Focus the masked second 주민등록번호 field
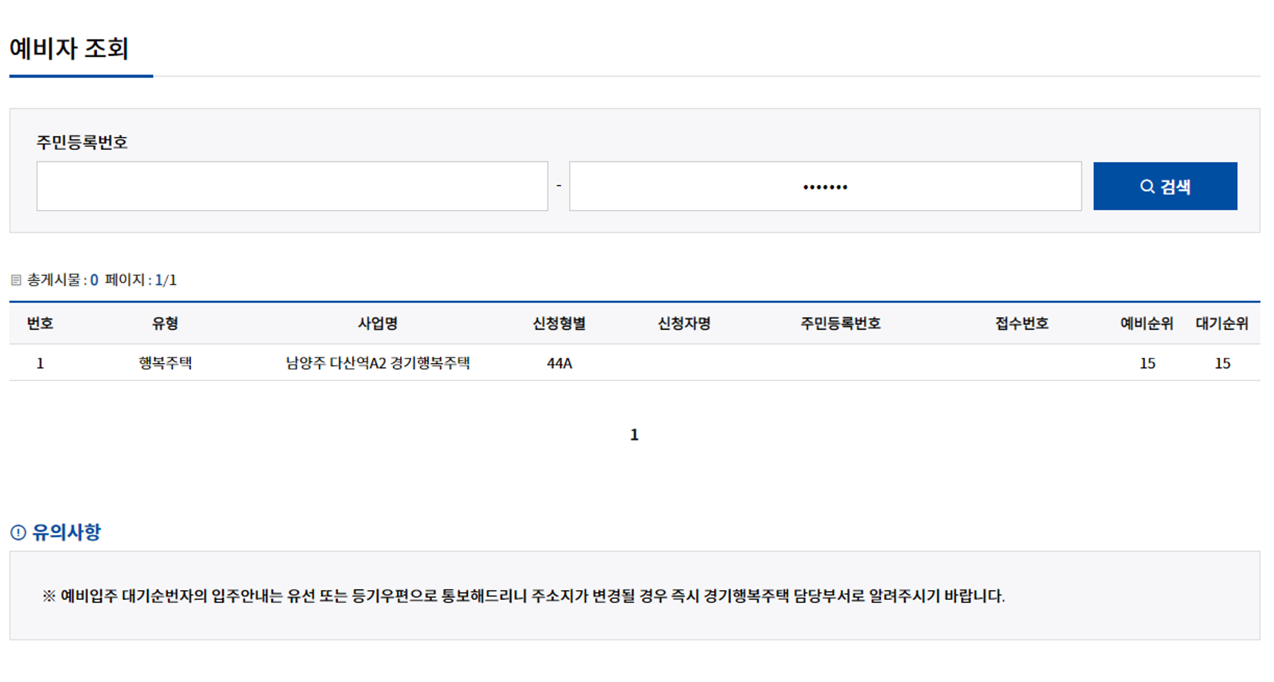Viewport: 1274px width, 682px height. (x=825, y=186)
